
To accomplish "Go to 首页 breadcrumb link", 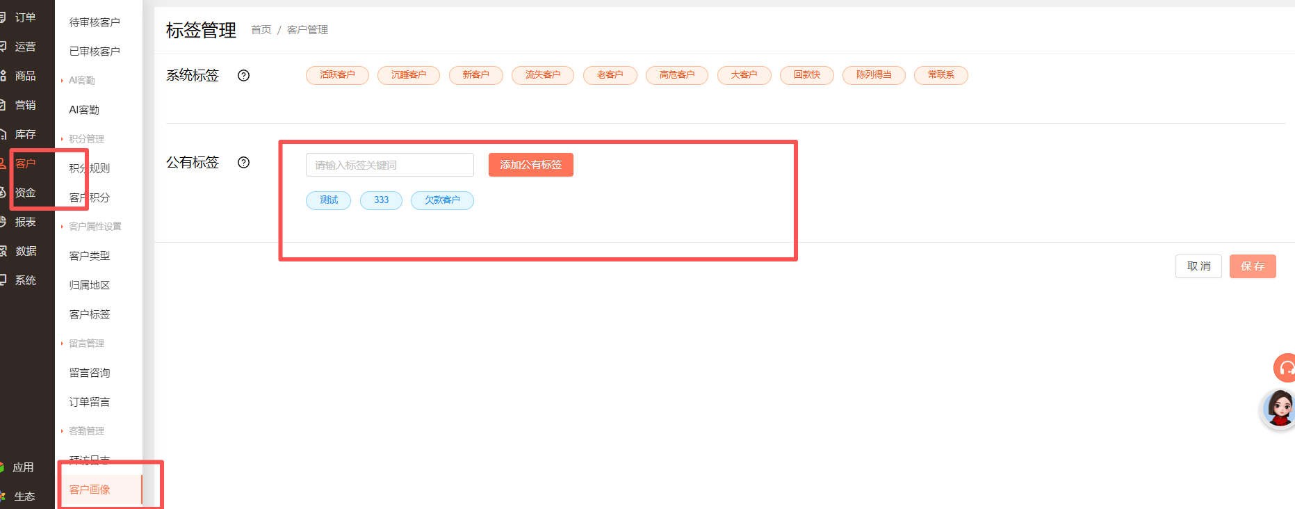I will 261,30.
